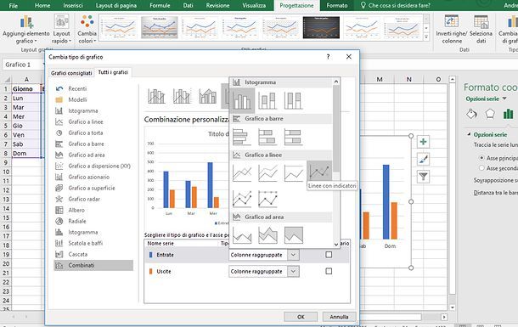
Task: Select combo preset: column and line on secondary axis
Action: 182,96
